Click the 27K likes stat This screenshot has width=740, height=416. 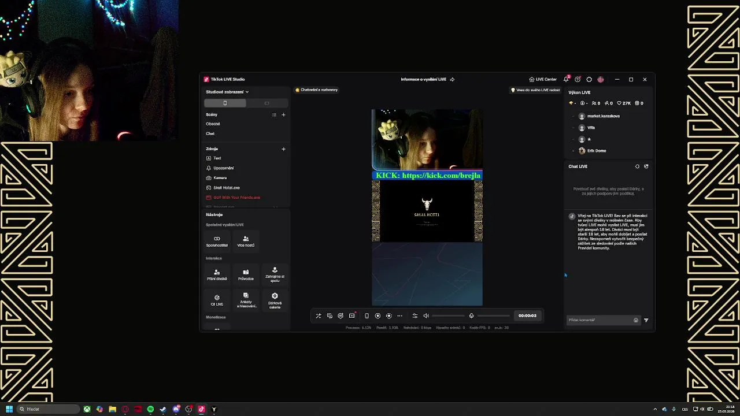[624, 103]
